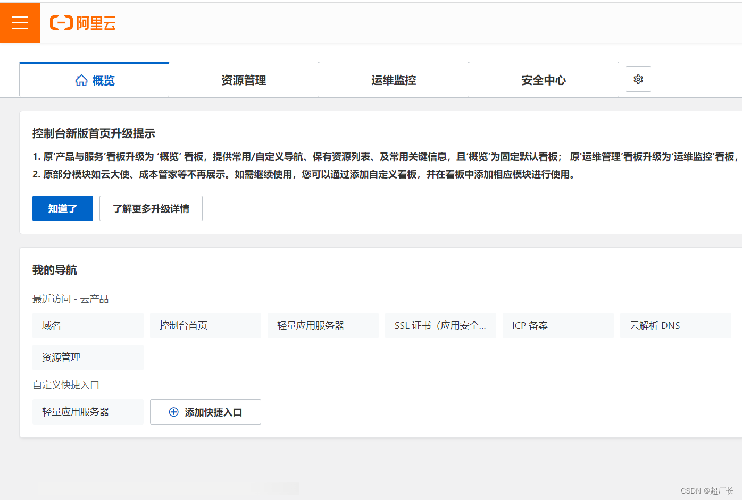Click plus icon in 添加快捷入口 button
742x500 pixels.
click(x=173, y=412)
